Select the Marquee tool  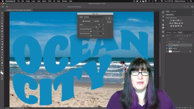(x=2, y=15)
